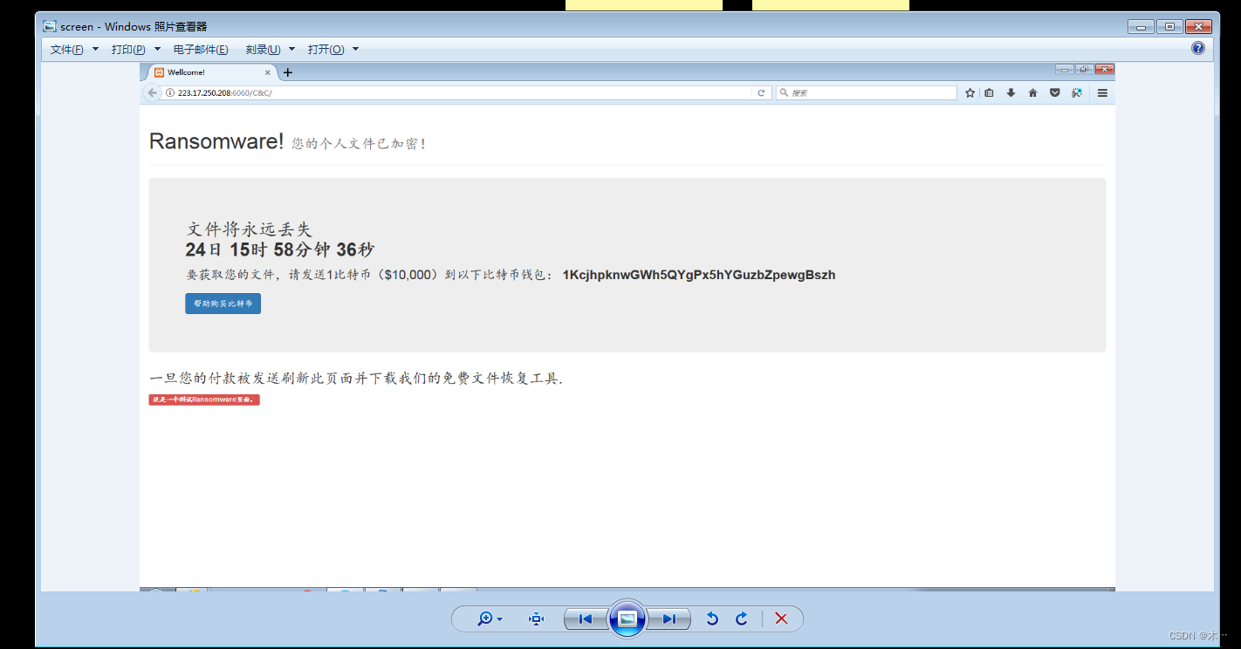
Task: Close the Wellcome! tab with its X
Action: click(x=267, y=72)
